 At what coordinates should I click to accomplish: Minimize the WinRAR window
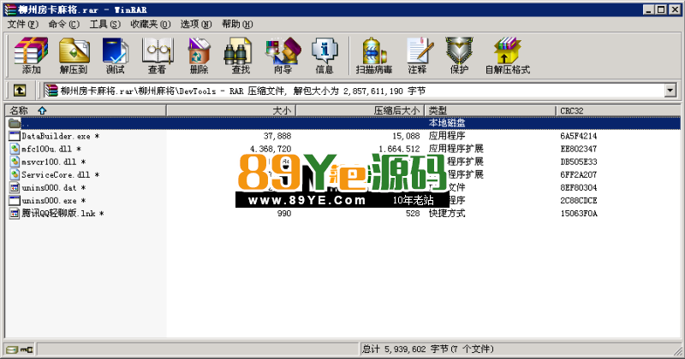(x=649, y=9)
